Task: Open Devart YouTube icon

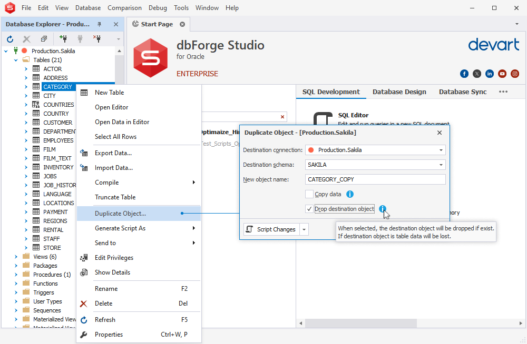Action: click(502, 74)
